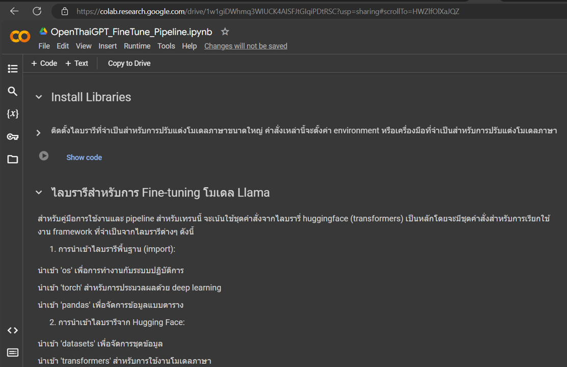The height and width of the screenshot is (367, 567).
Task: Click the browser back arrow
Action: pos(14,11)
